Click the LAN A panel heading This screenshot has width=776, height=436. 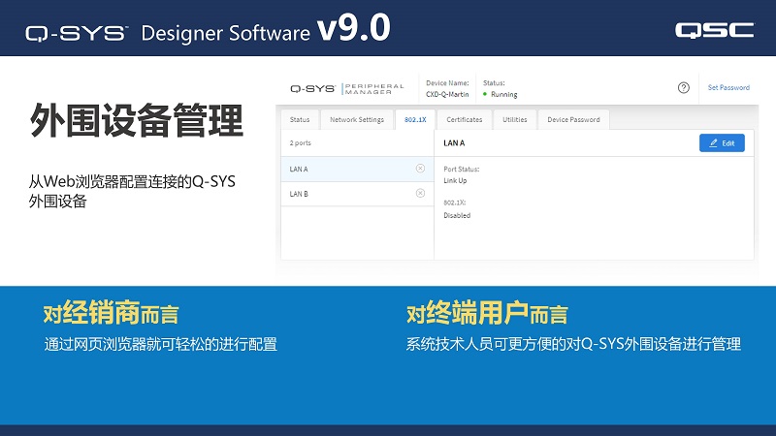[454, 142]
